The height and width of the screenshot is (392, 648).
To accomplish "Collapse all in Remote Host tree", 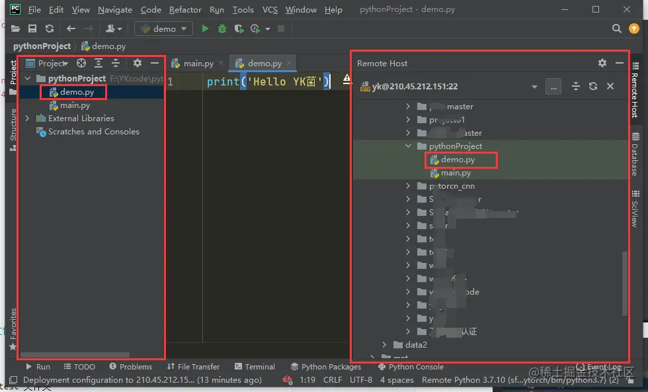I will (x=576, y=86).
